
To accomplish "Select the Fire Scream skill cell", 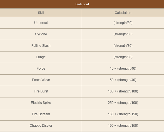I will (41, 114).
